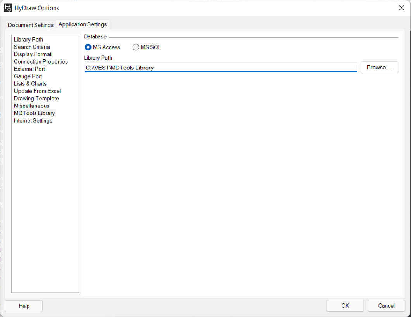The width and height of the screenshot is (411, 317).
Task: Choose Search Criteria from the list
Action: coord(32,47)
